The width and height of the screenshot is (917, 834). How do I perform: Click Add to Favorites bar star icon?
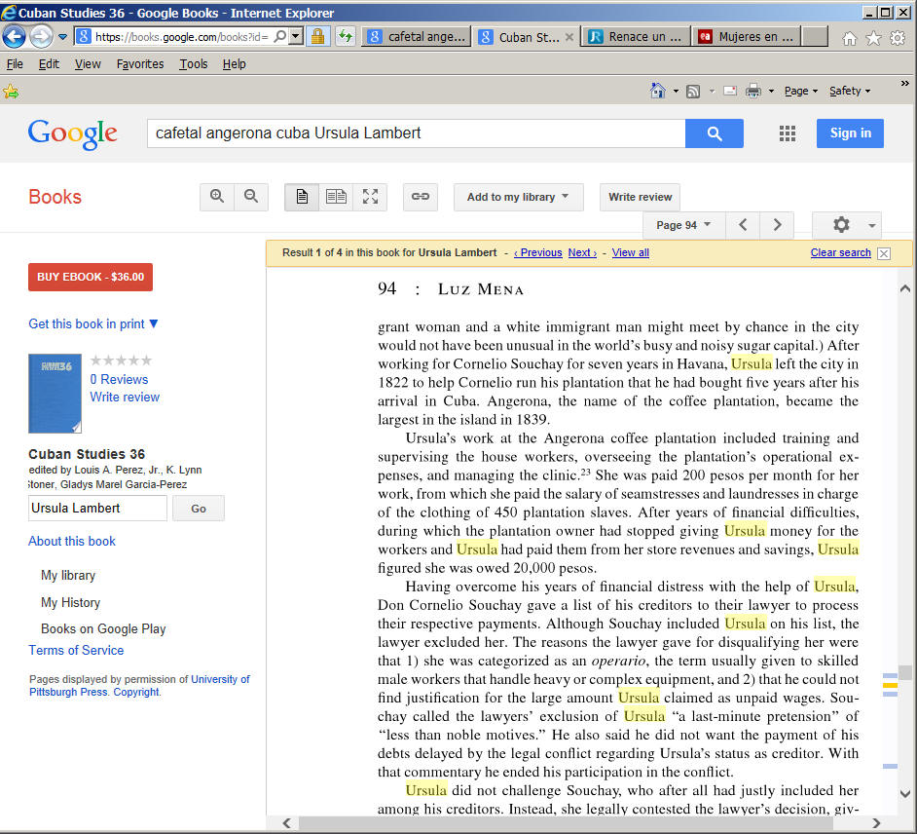11,92
